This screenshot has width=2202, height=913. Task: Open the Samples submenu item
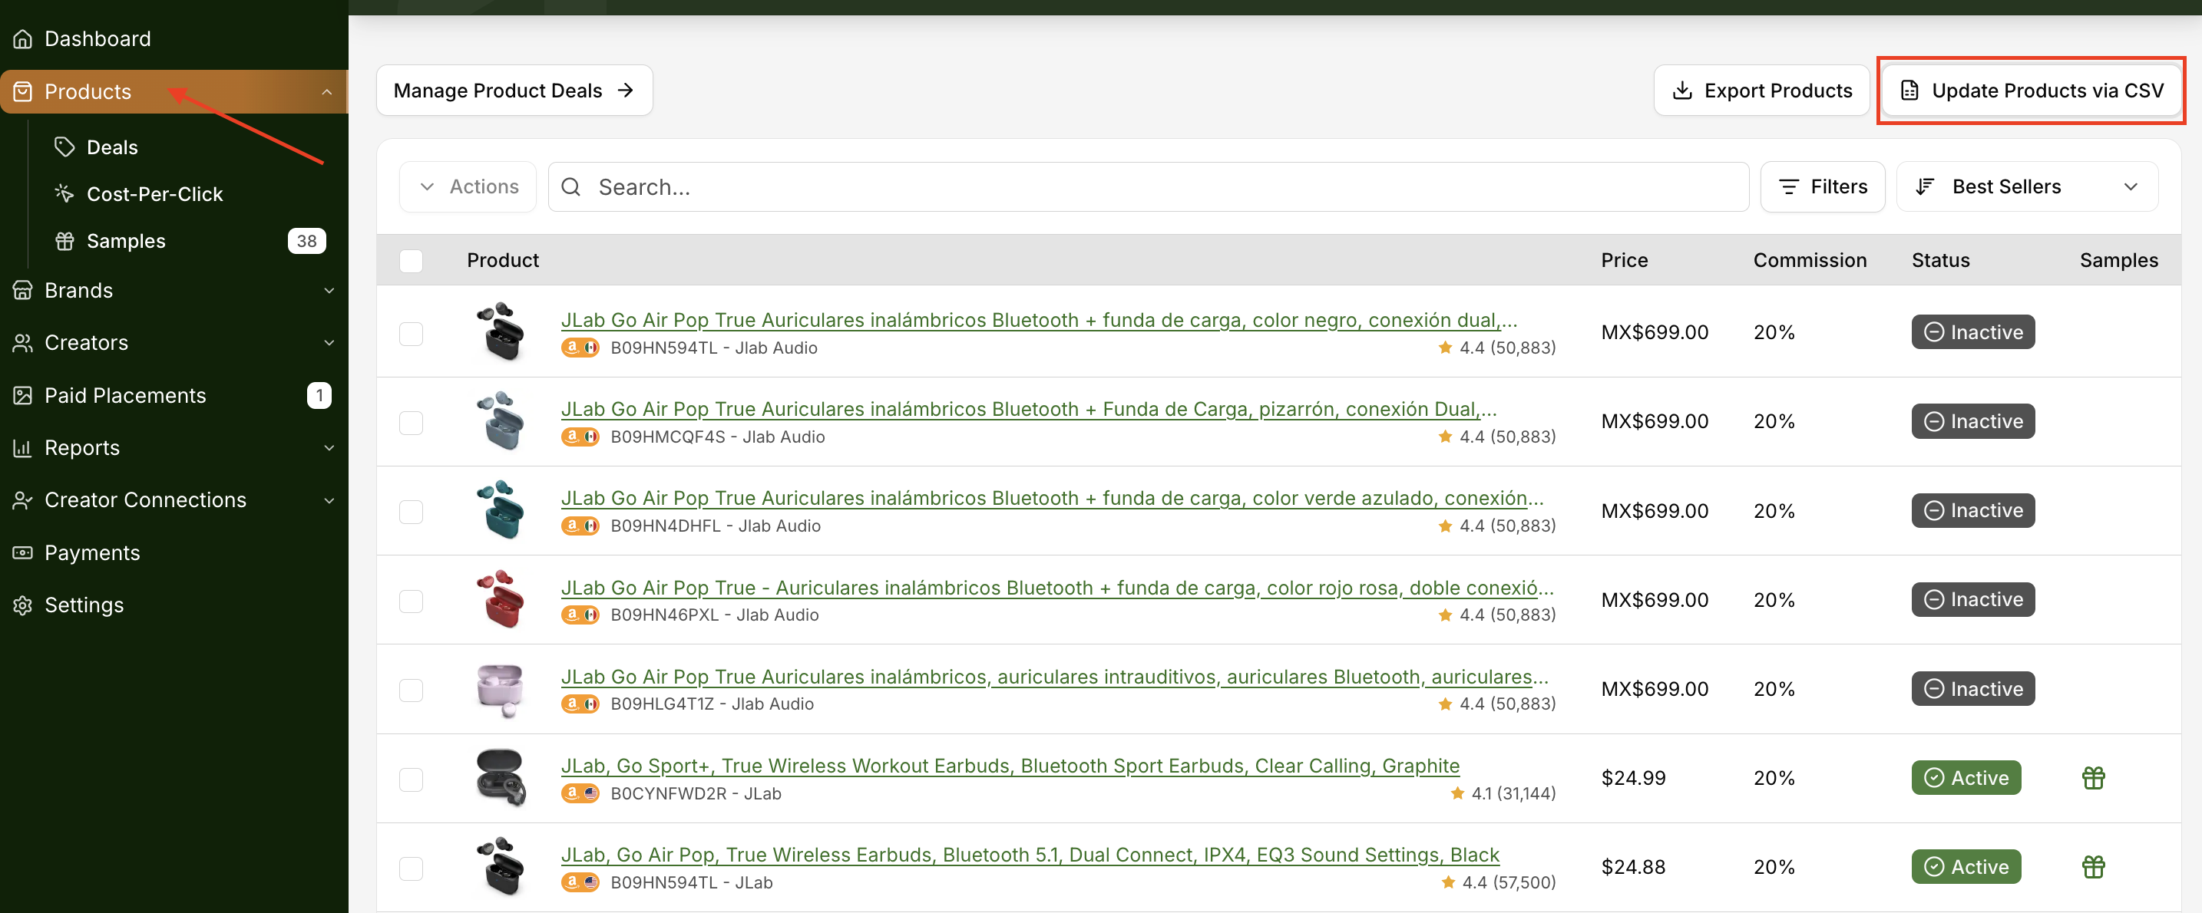(x=127, y=241)
